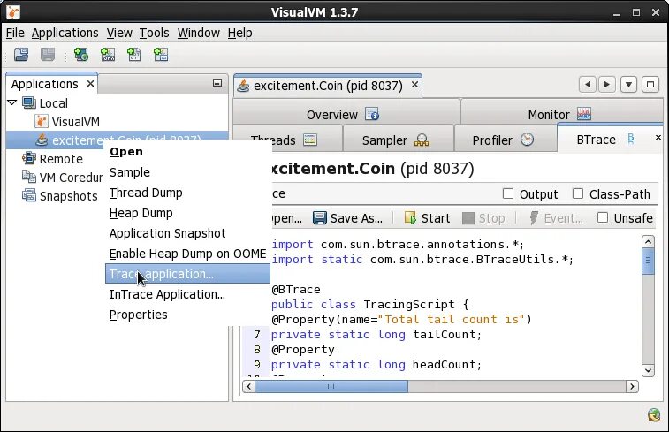Screen dimensions: 669x432
Task: Select the VisualVM tree item
Action: click(76, 122)
